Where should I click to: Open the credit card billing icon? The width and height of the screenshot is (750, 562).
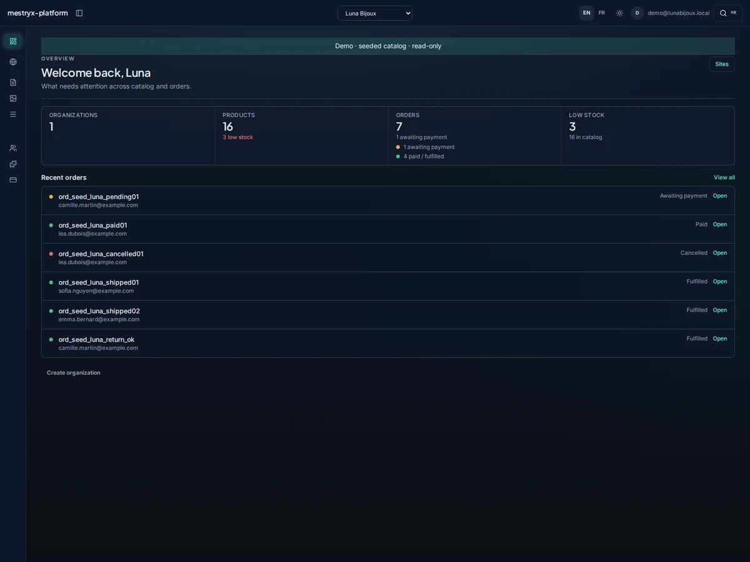13,180
